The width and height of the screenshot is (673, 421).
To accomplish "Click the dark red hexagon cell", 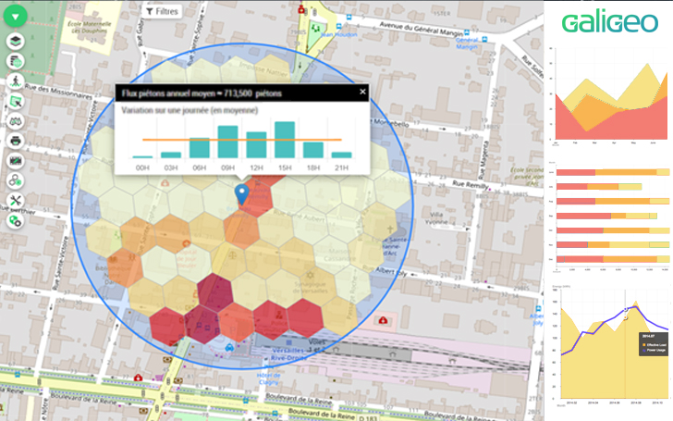I will pyautogui.click(x=215, y=292).
